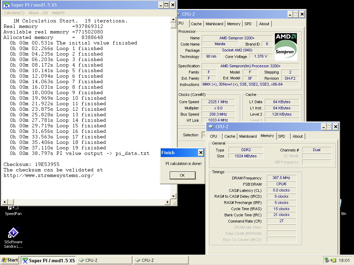The width and height of the screenshot is (354, 265).
Task: Switch to Mainboard tab in back CPU-Z window
Action: click(x=214, y=24)
